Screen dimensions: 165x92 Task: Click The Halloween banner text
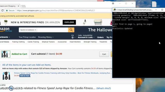click(100, 30)
